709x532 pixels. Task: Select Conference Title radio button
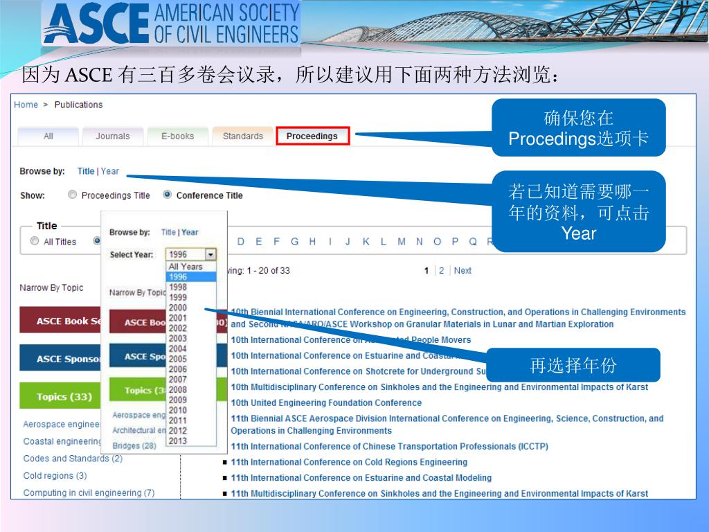point(168,195)
